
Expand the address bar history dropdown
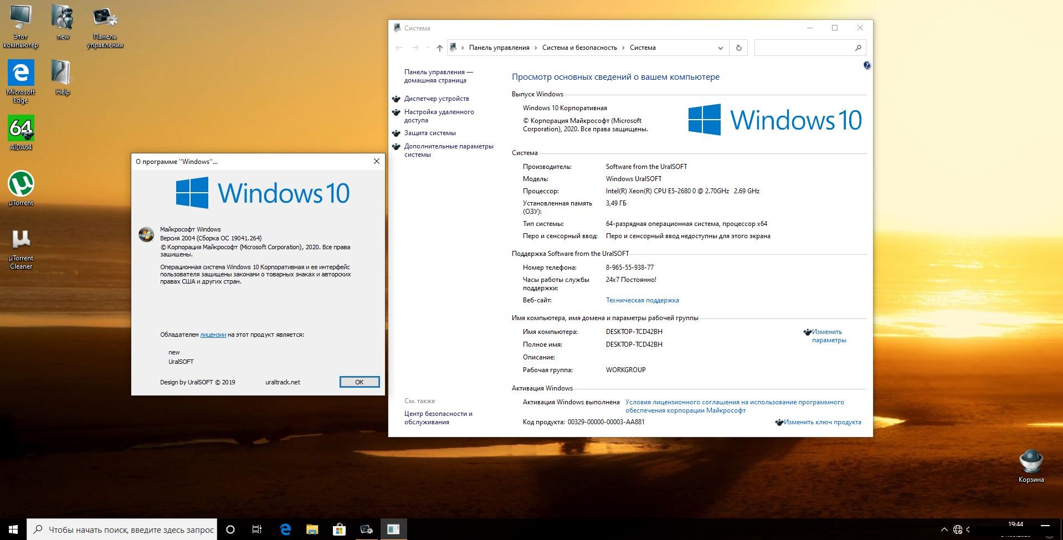[x=720, y=48]
